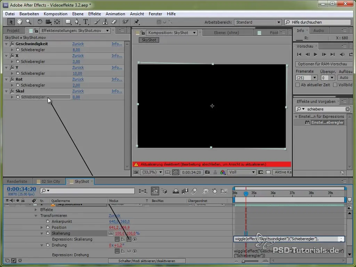Screen dimensions: 356x267
Task: Click the brainstorm lightbulb icon in timeline
Action: tap(206, 191)
